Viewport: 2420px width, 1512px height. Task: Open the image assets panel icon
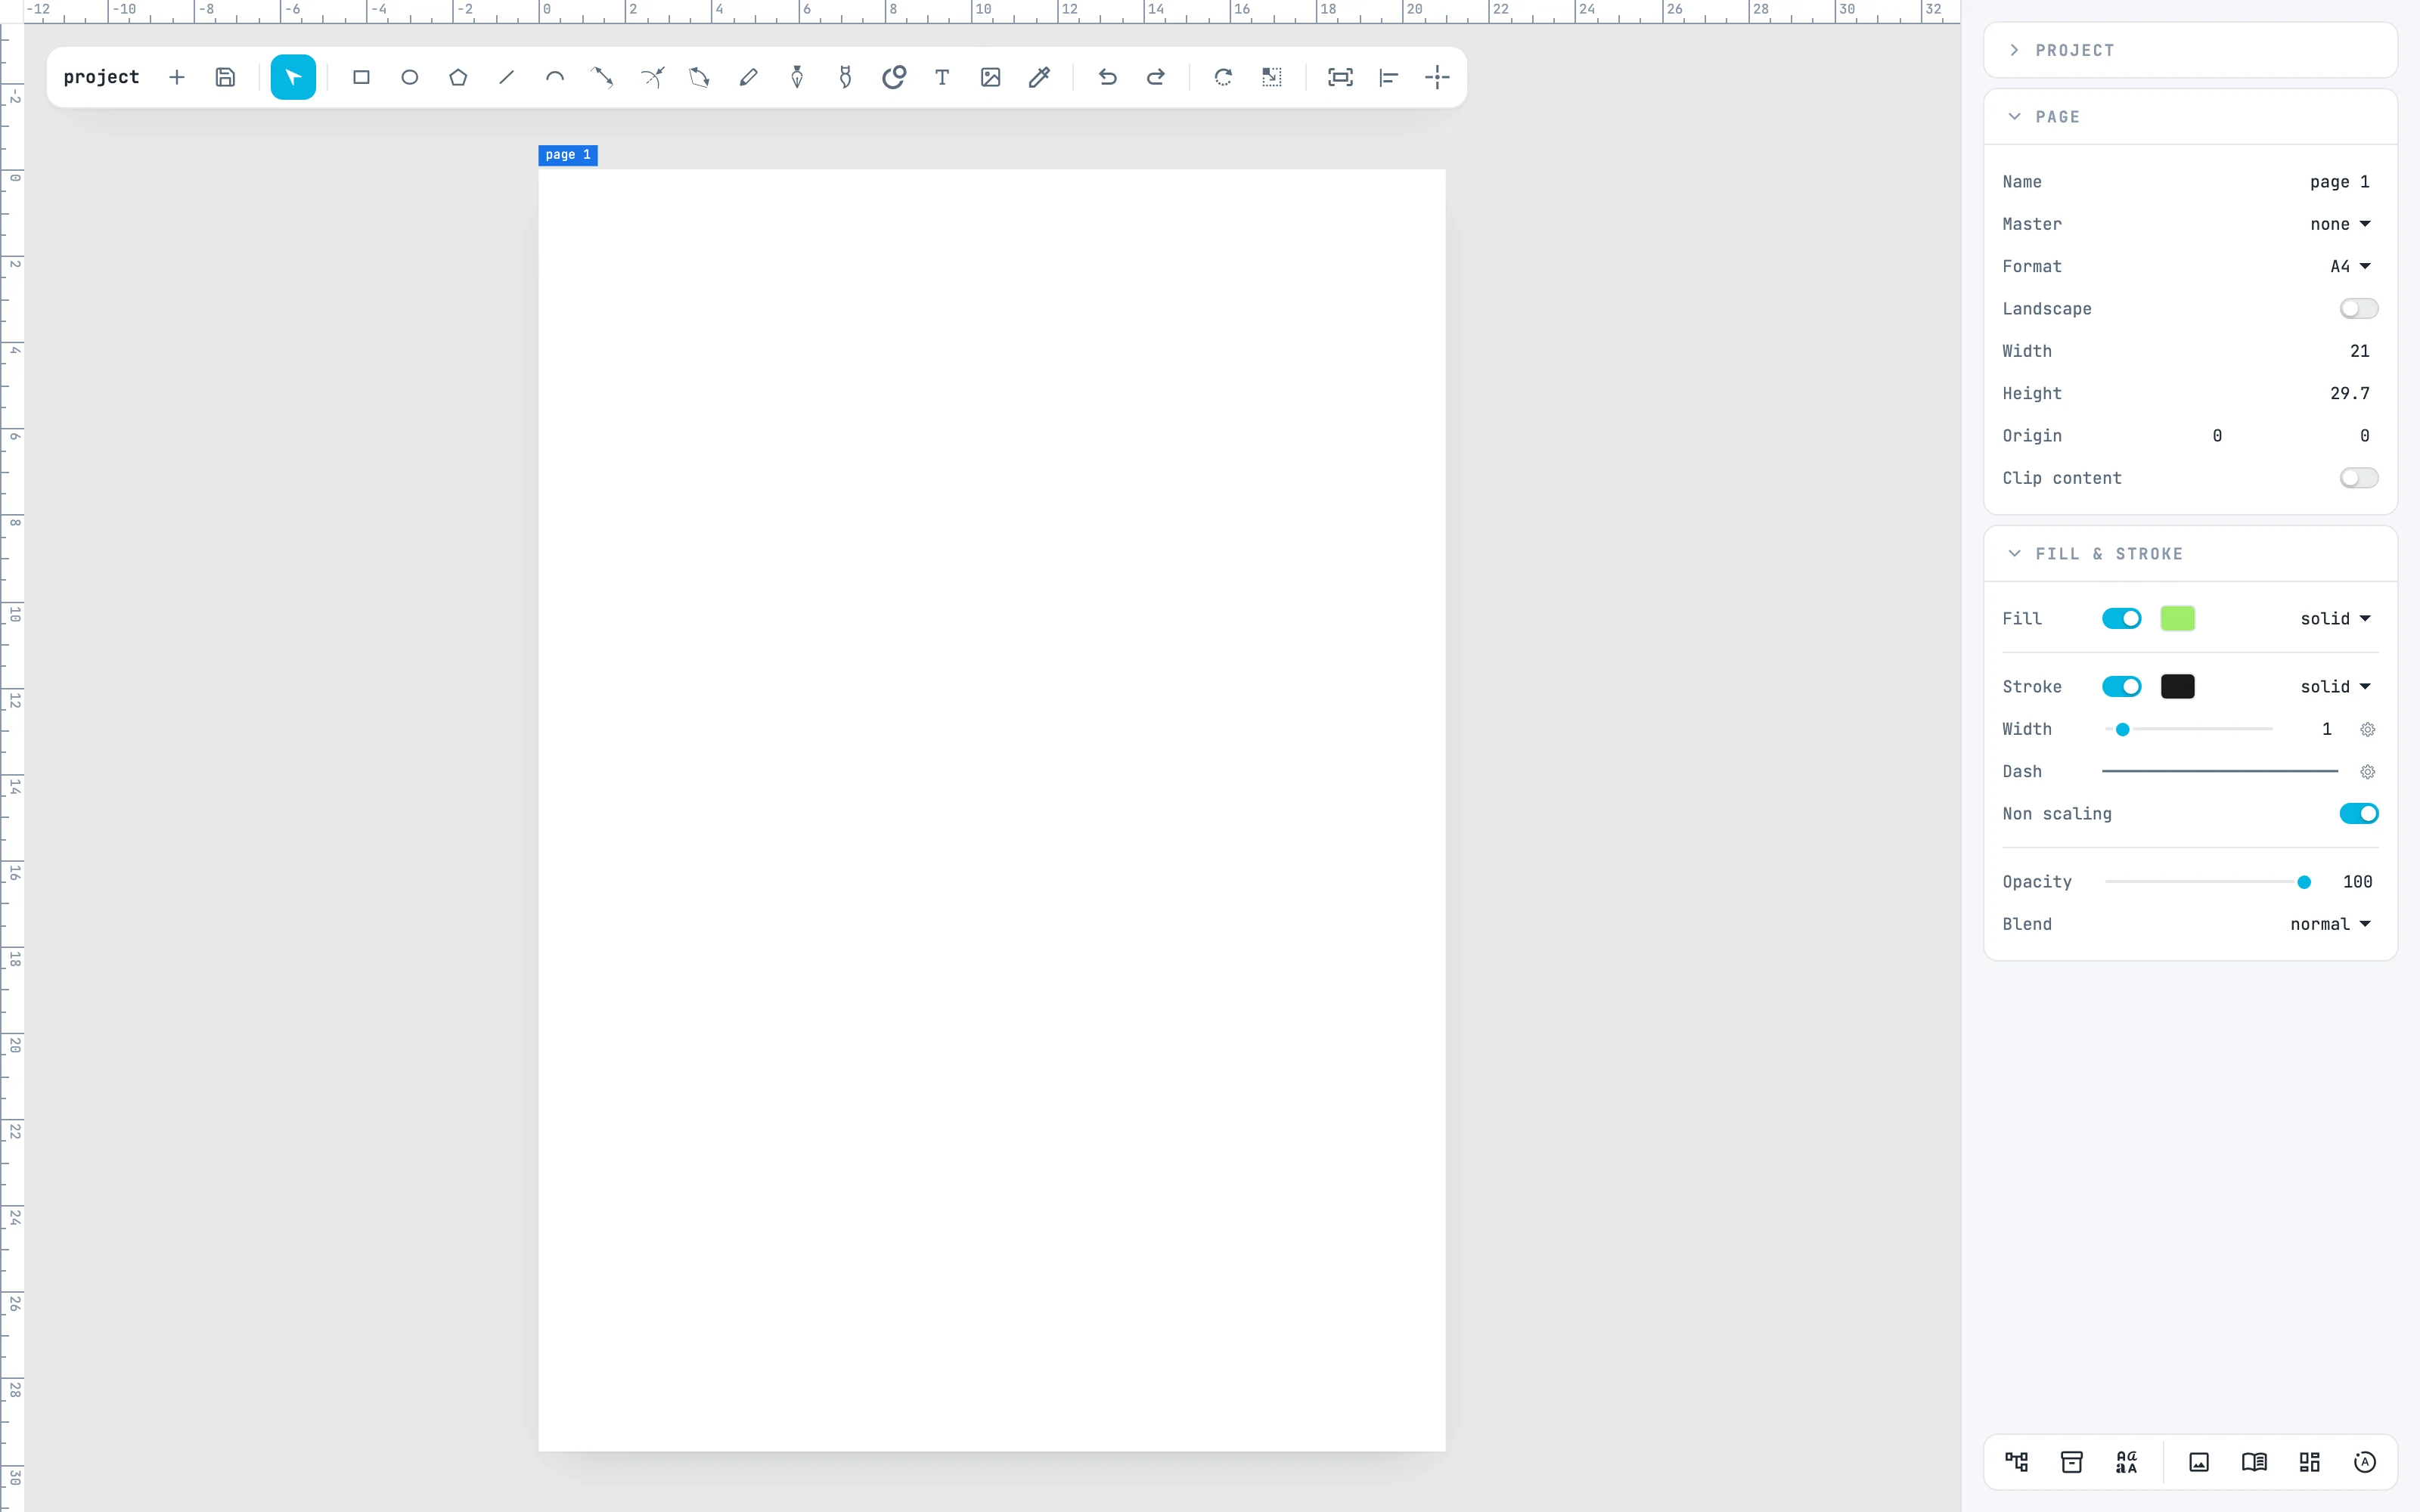pyautogui.click(x=2199, y=1462)
